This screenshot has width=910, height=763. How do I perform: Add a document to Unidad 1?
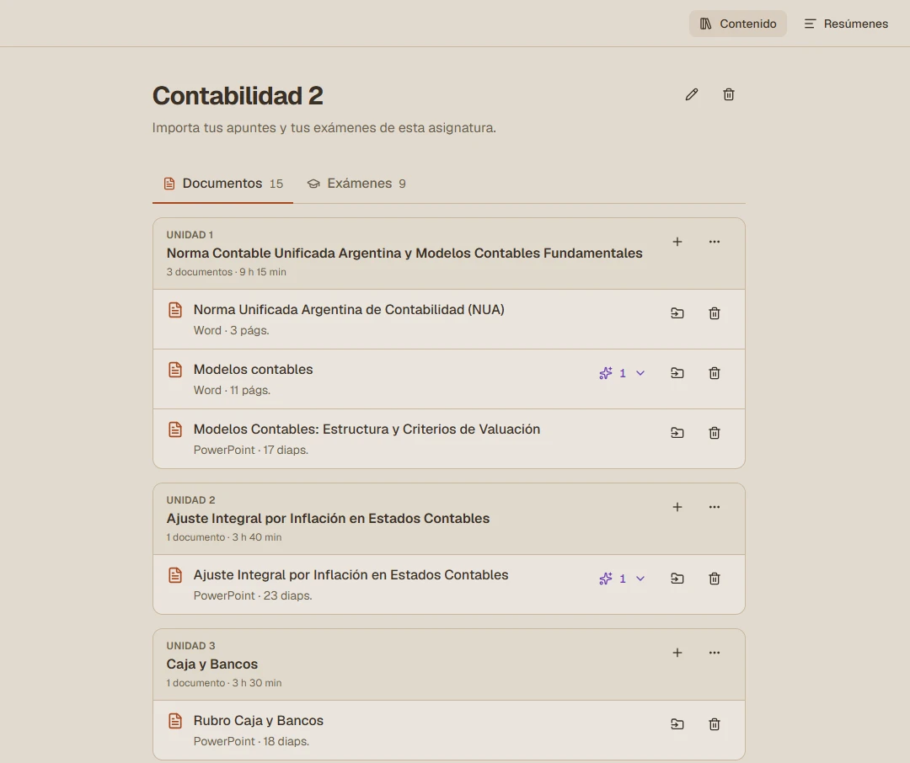pos(677,242)
